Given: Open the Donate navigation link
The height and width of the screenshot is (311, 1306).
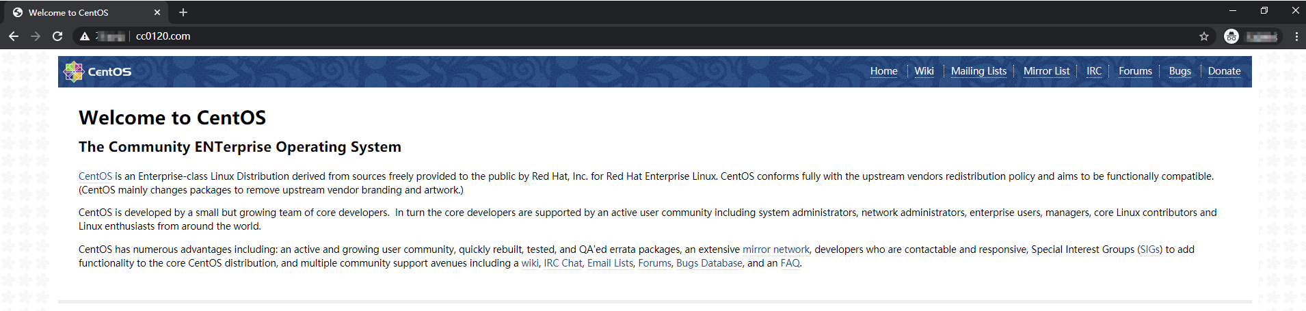Looking at the screenshot, I should pyautogui.click(x=1224, y=71).
